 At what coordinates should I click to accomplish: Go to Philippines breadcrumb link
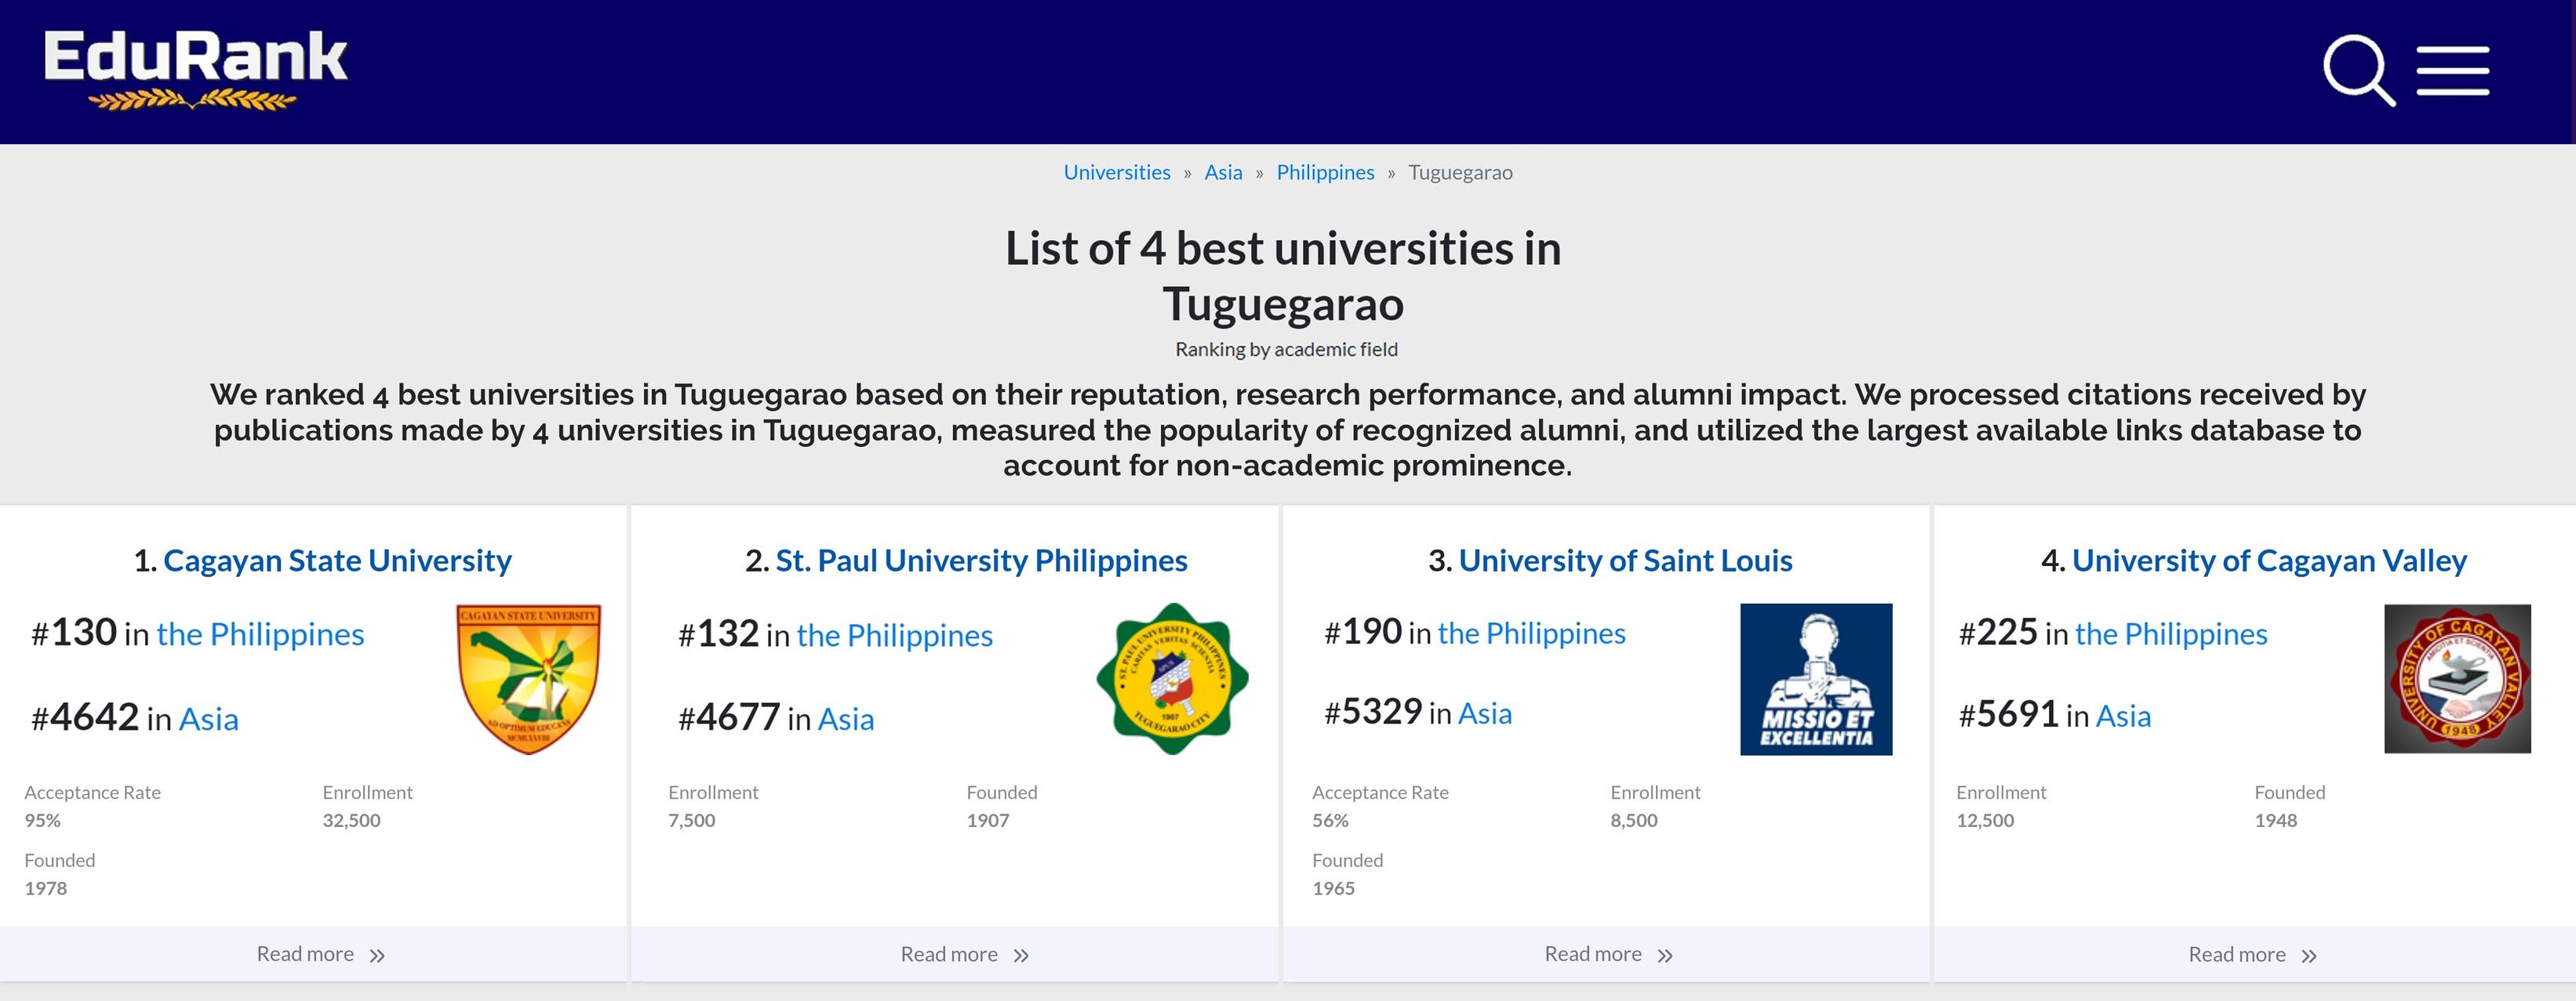[x=1325, y=172]
